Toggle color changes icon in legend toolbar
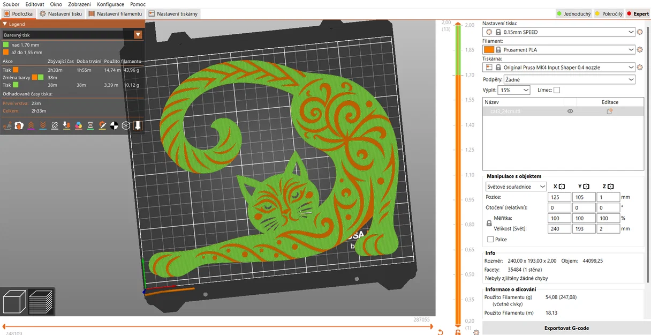The width and height of the screenshot is (651, 335). [79, 126]
